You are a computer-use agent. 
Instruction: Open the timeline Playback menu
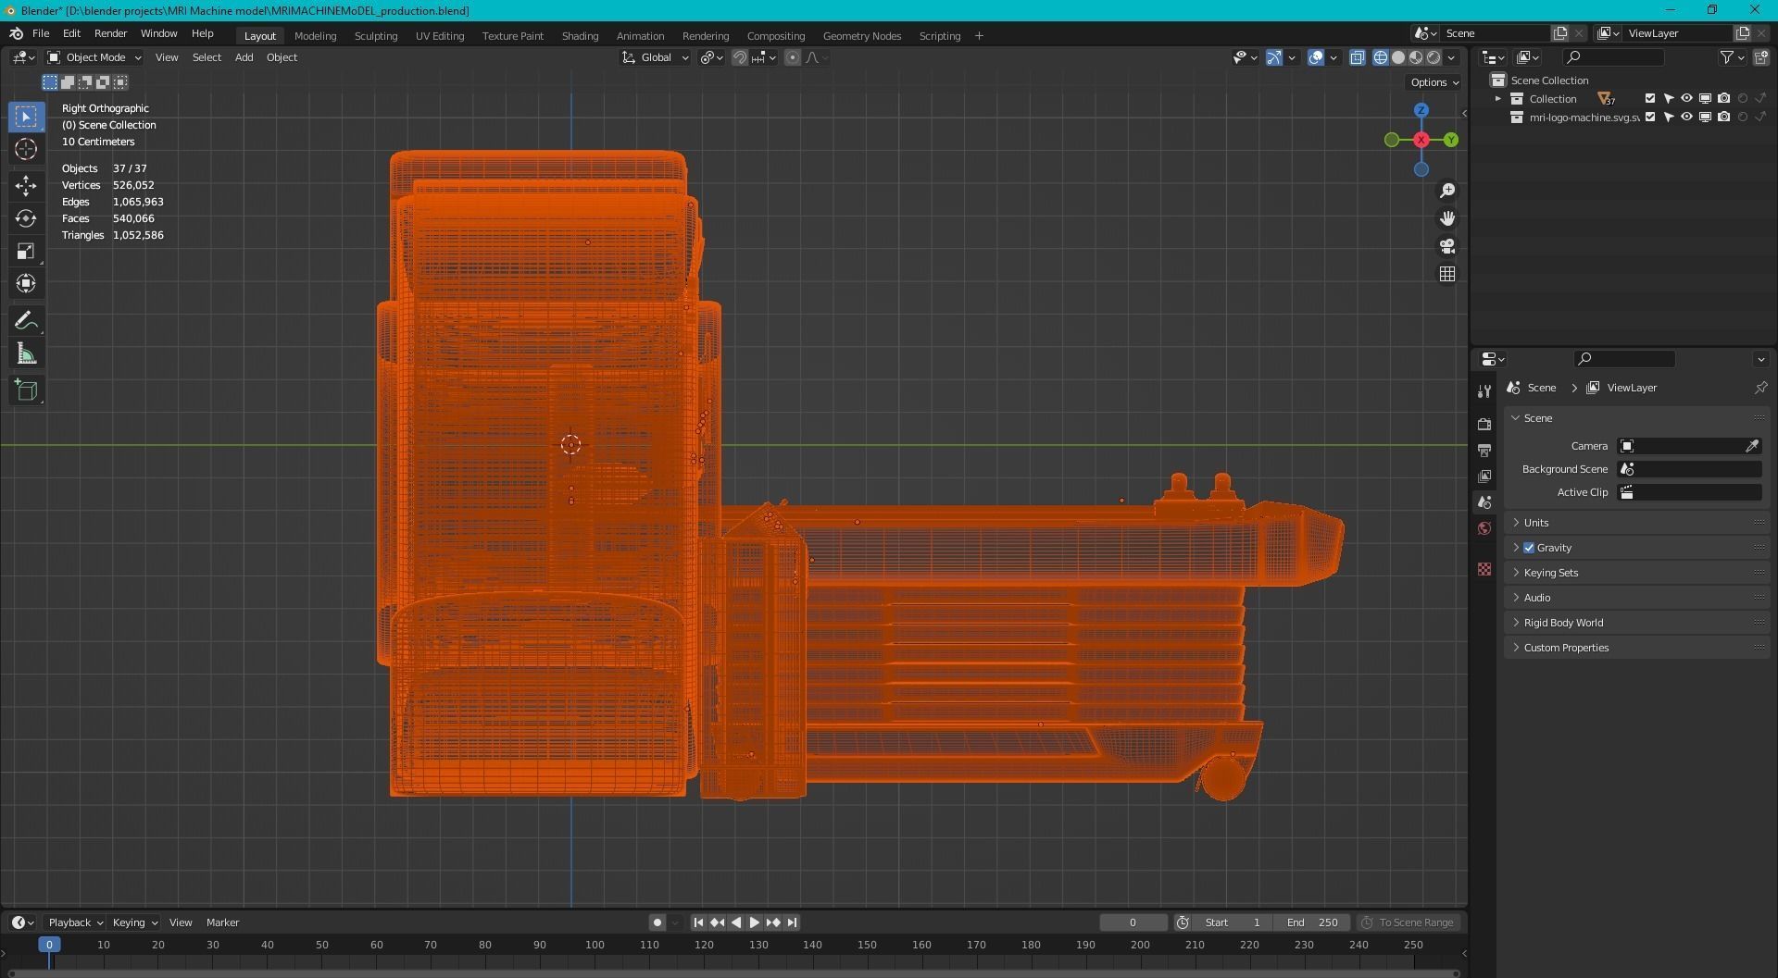[x=74, y=922]
